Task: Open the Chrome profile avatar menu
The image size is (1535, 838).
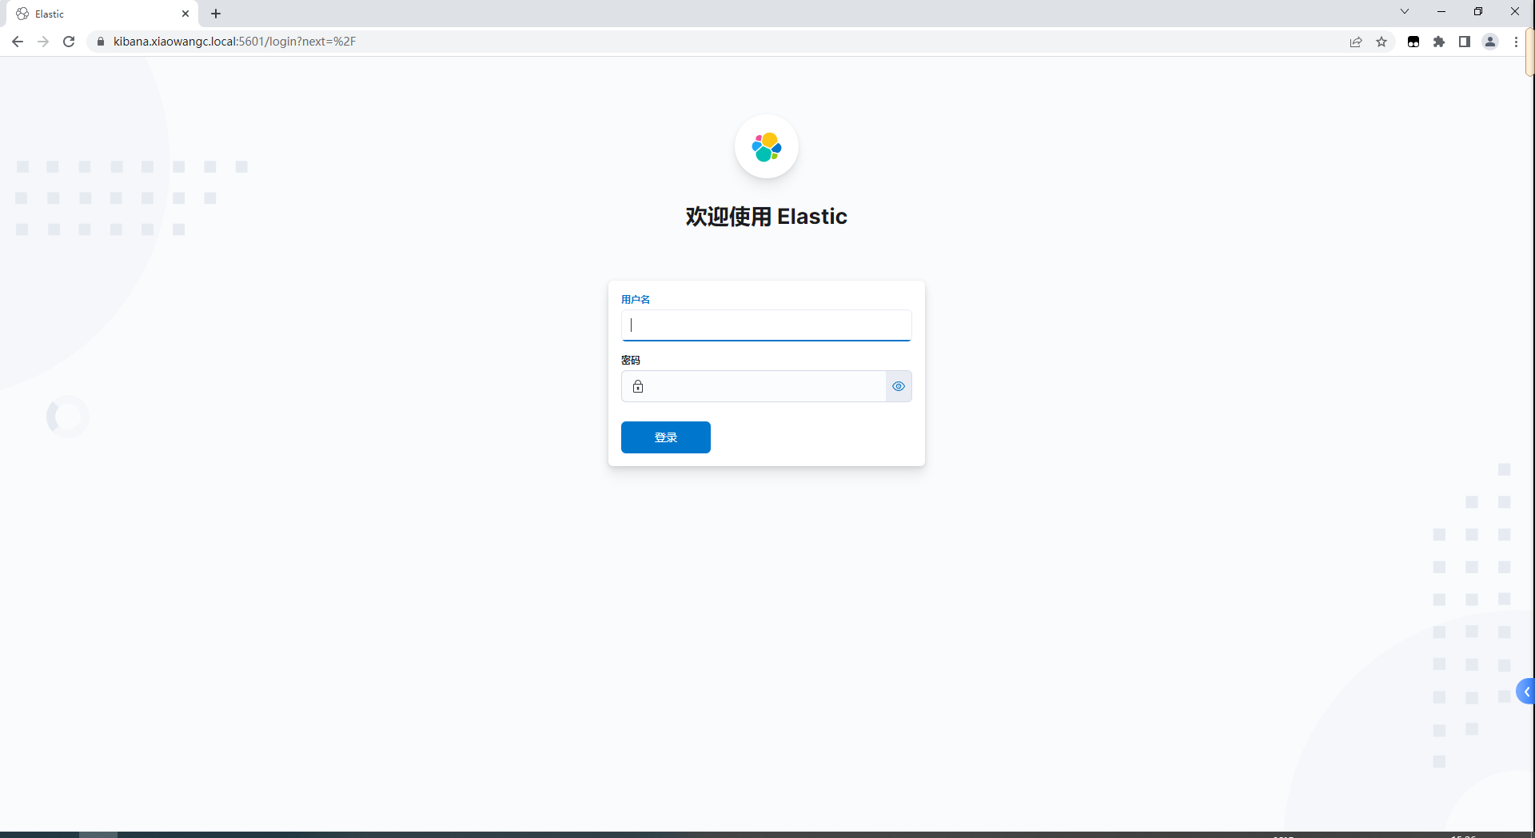Action: (x=1490, y=42)
